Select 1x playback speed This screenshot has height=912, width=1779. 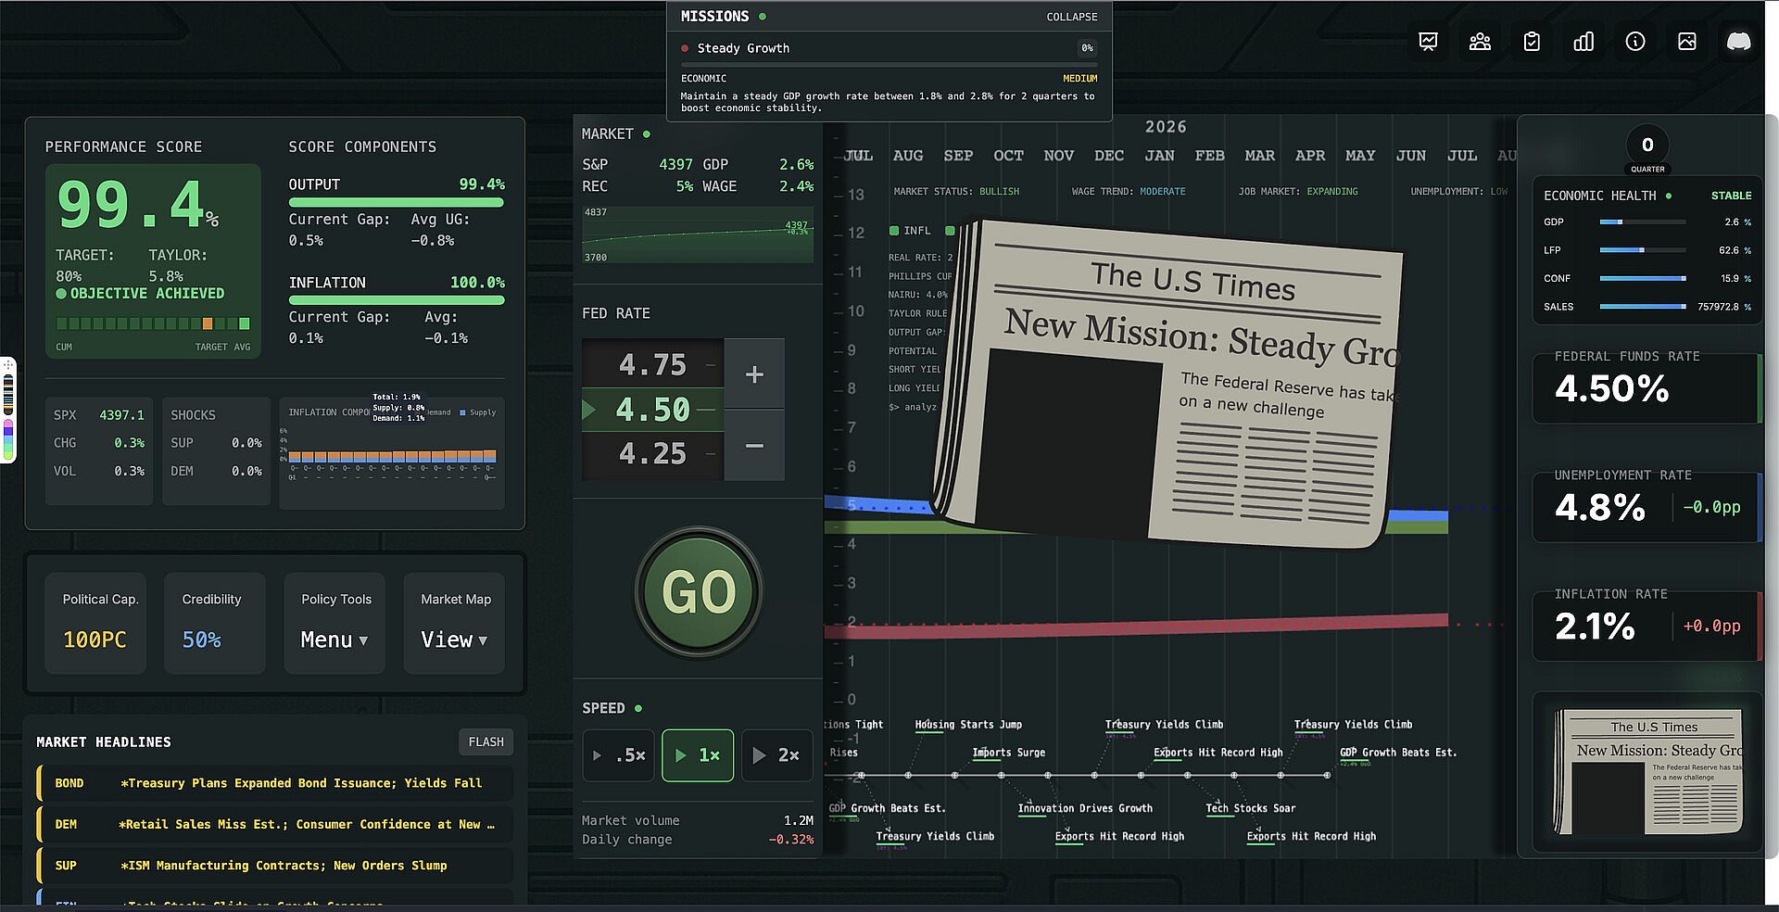click(x=698, y=755)
